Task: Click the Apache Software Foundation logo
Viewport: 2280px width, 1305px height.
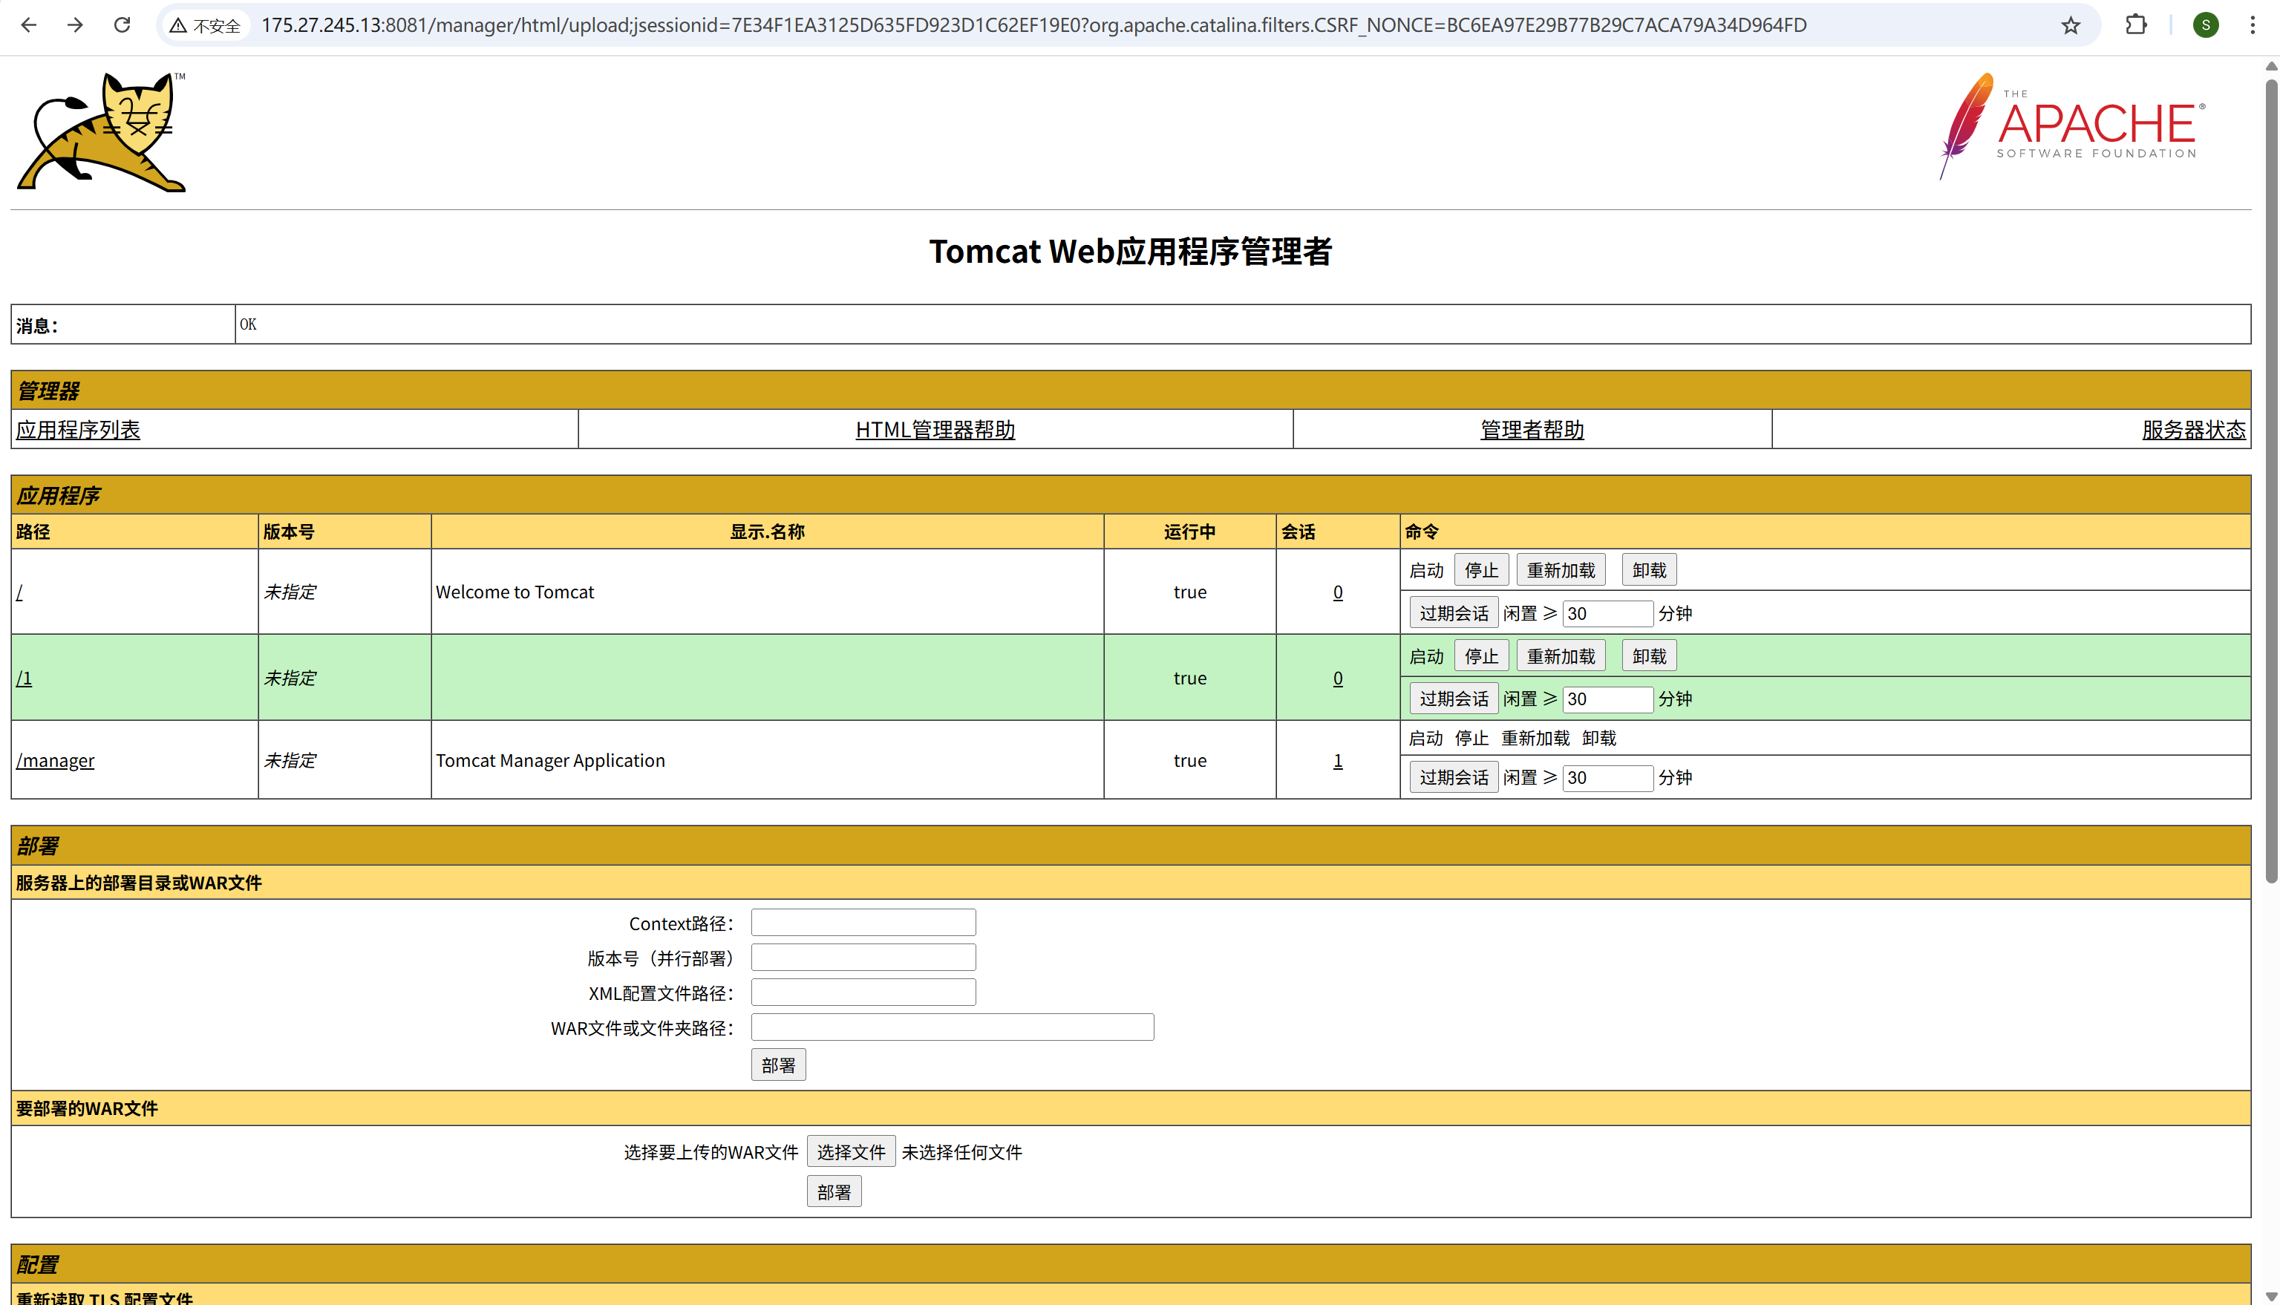Action: click(x=2072, y=127)
